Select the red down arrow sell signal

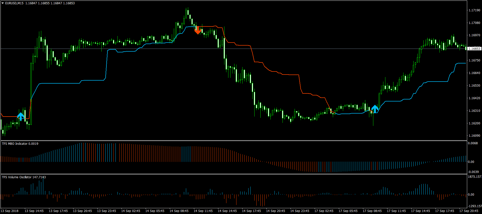tap(198, 30)
